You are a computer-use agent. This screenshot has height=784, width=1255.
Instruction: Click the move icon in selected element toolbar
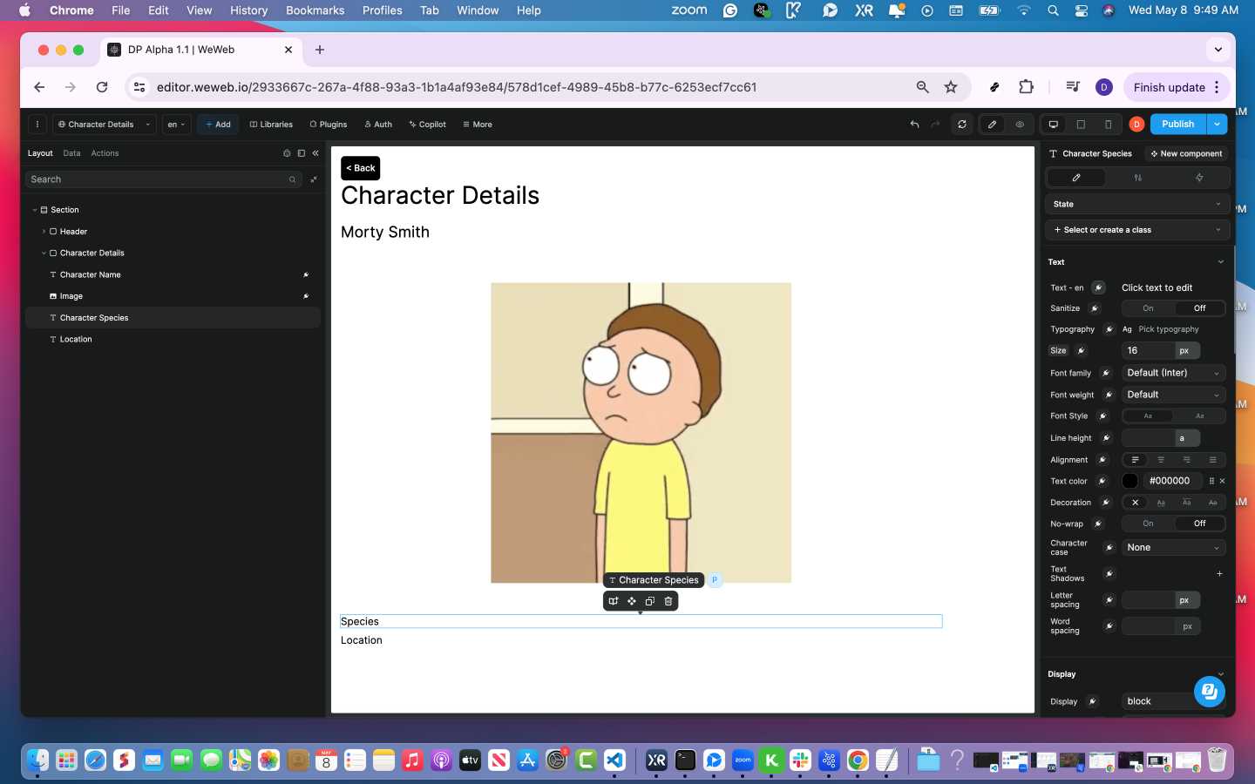click(x=632, y=601)
